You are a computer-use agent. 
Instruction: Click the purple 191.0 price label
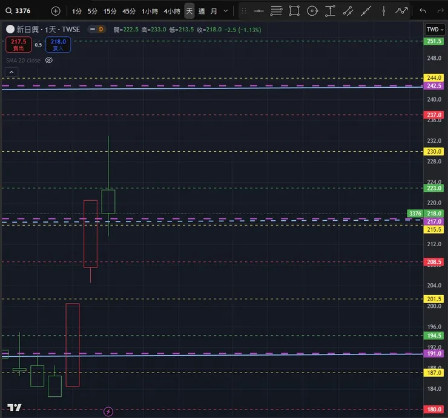tap(433, 353)
